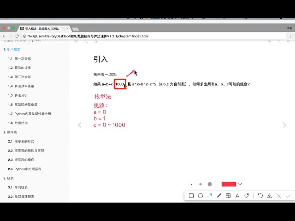Select the text annotation tool

(237, 196)
